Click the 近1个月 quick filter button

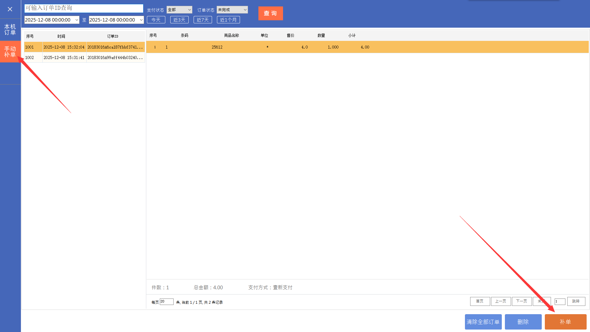click(228, 20)
